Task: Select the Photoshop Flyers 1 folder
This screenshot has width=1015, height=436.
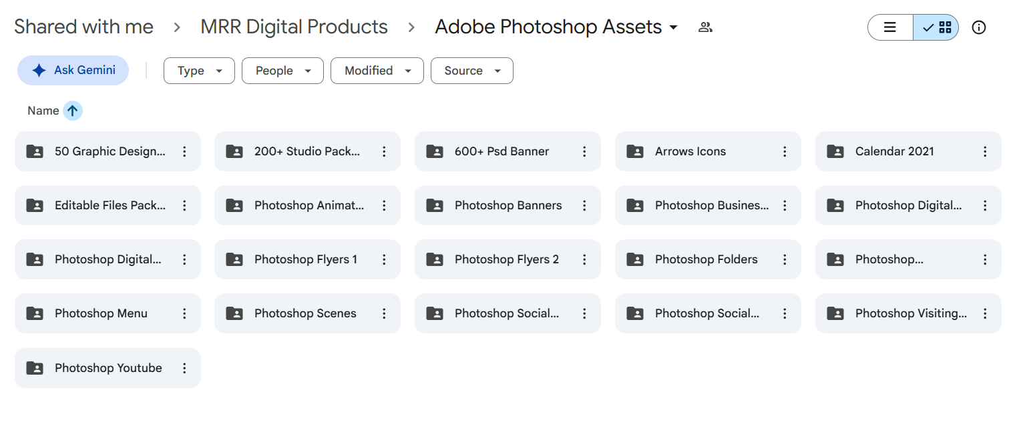Action: tap(307, 259)
